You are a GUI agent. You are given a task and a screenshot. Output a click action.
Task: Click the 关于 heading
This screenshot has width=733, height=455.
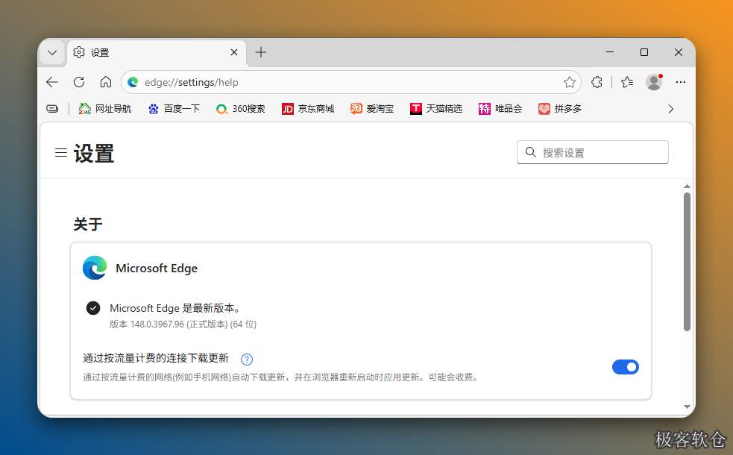88,225
